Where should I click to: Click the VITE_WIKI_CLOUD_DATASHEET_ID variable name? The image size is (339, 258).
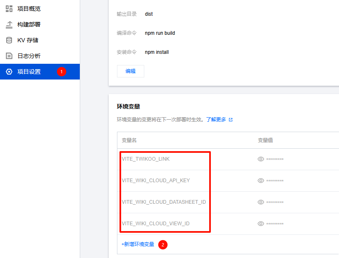[x=164, y=202]
